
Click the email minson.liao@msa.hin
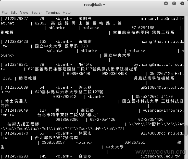click(x=162, y=19)
